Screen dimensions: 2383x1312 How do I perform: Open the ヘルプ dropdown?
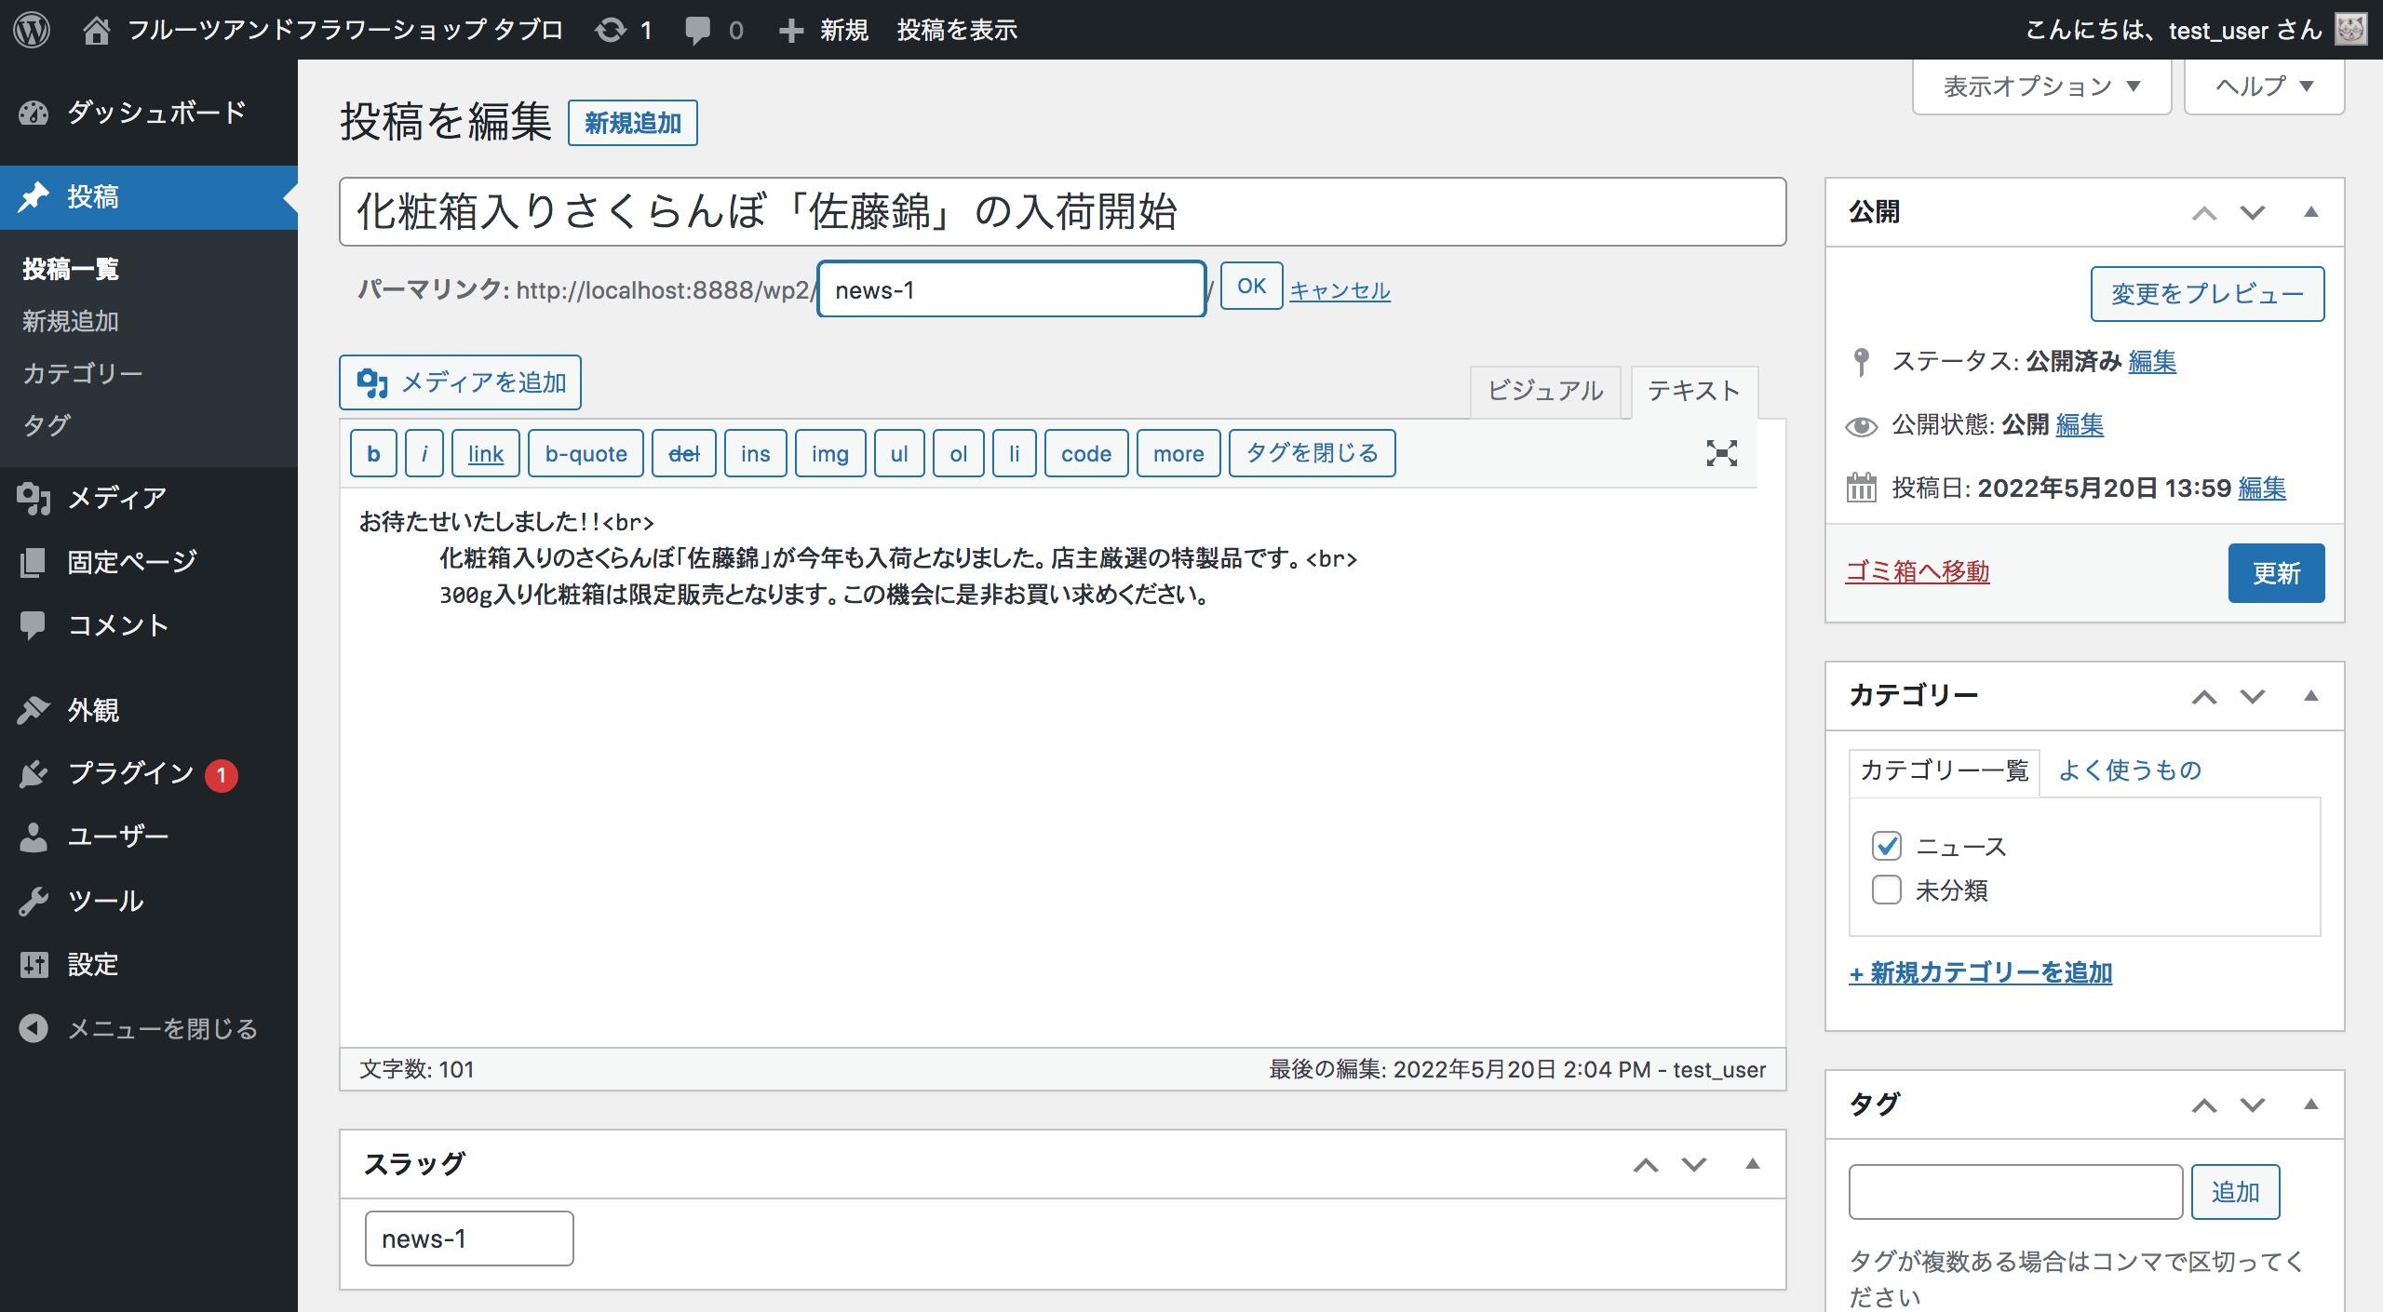(x=2263, y=87)
